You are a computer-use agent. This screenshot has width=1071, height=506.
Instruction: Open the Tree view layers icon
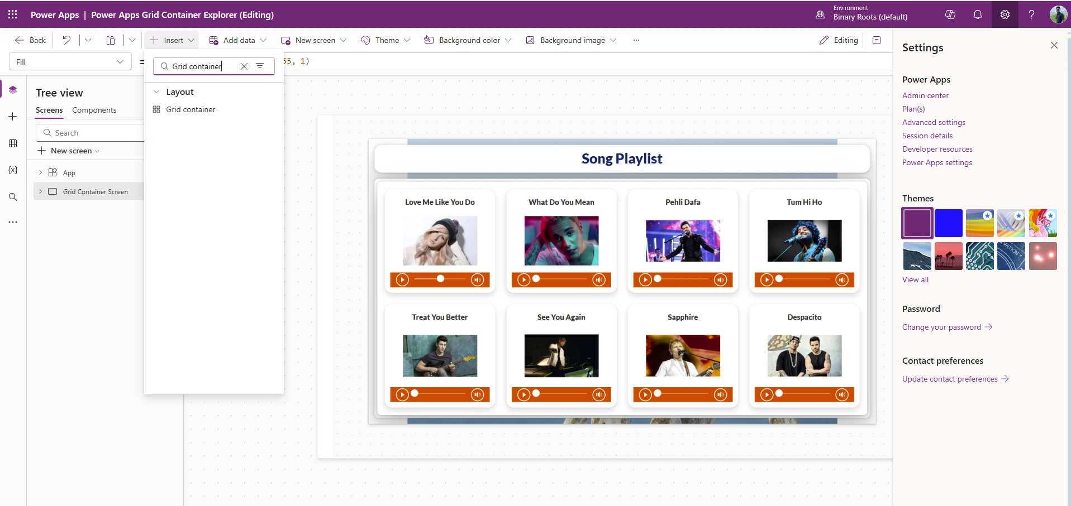[13, 90]
